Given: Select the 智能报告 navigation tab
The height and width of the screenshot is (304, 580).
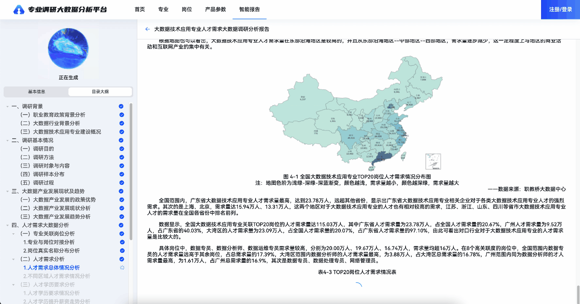Looking at the screenshot, I should 249,10.
